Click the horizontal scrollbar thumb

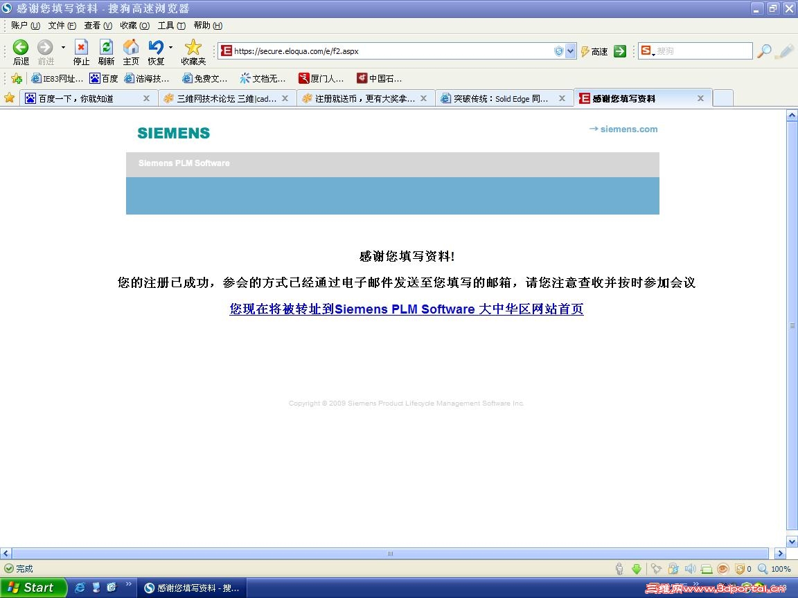tap(390, 553)
